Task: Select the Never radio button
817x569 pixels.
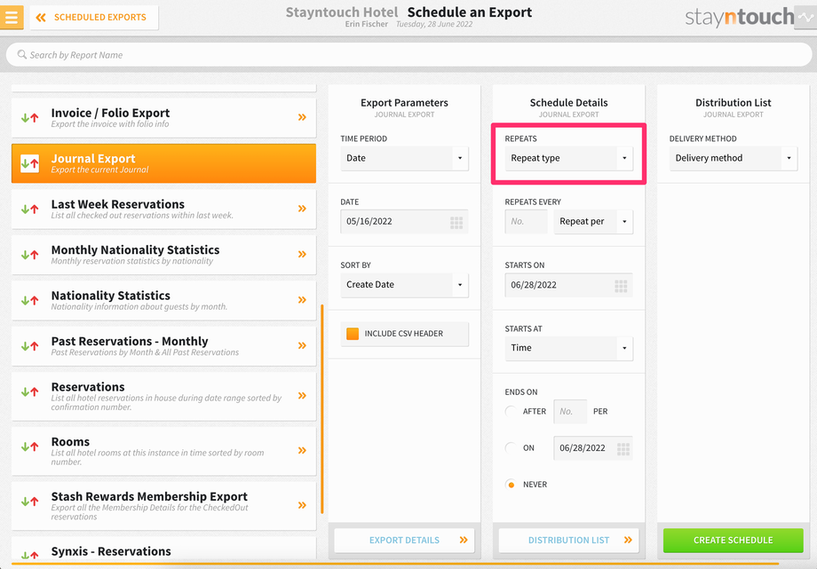Action: [x=512, y=485]
